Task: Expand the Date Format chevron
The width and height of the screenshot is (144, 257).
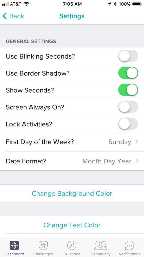Action: coord(137,161)
